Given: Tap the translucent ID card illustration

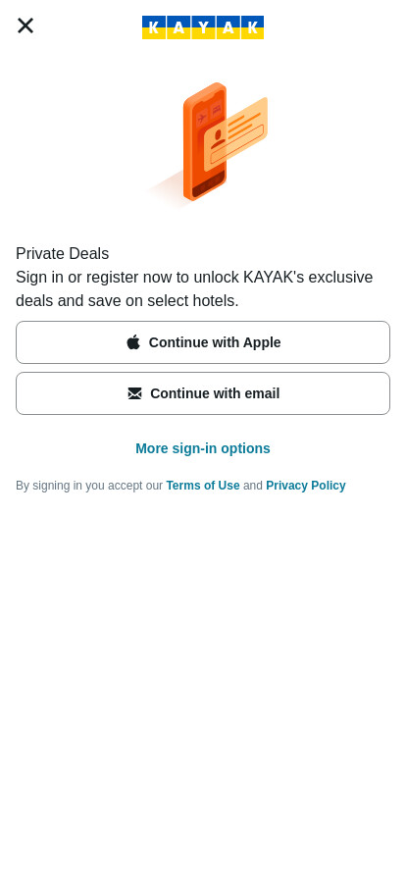Looking at the screenshot, I should pyautogui.click(x=235, y=134).
